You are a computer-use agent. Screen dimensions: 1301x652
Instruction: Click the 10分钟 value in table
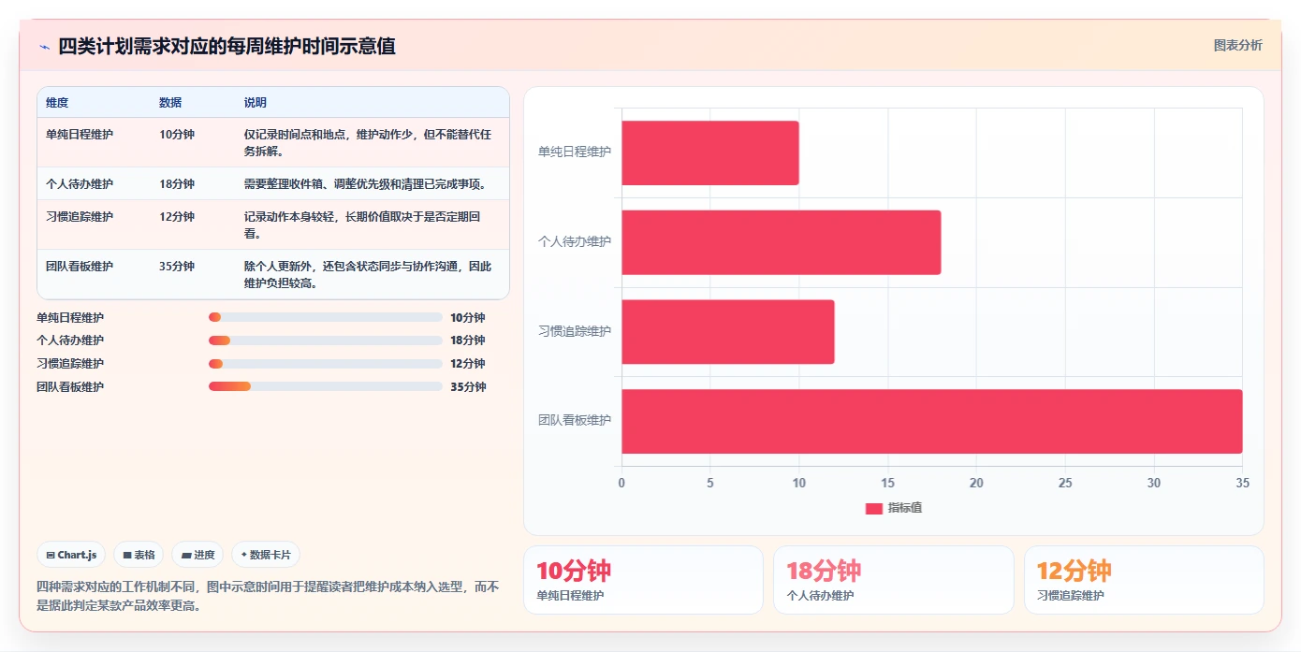(177, 135)
